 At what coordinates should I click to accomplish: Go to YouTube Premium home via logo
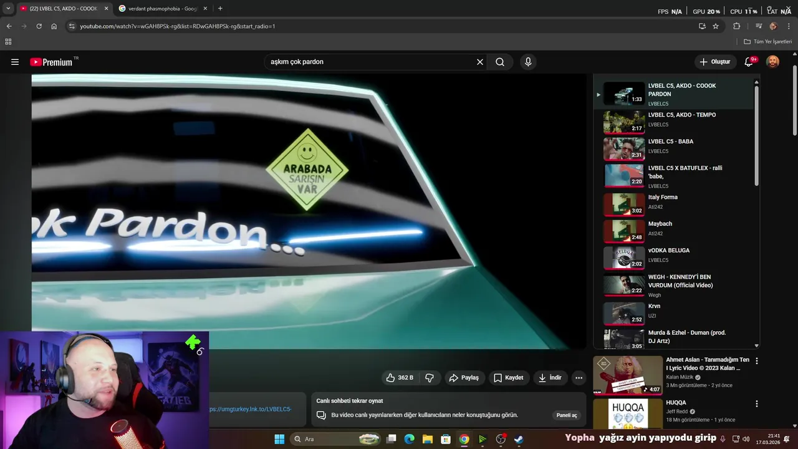pyautogui.click(x=52, y=62)
